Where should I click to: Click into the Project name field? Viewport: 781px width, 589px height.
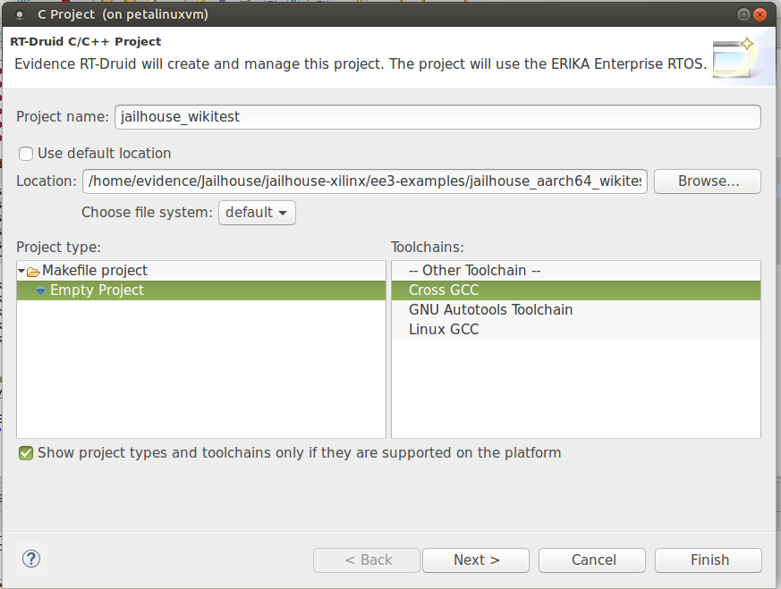tap(437, 117)
